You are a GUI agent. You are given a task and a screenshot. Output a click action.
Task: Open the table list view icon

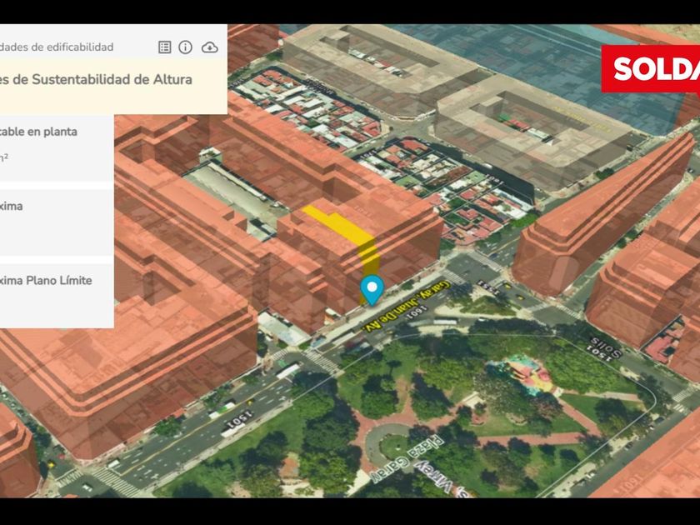pyautogui.click(x=165, y=47)
